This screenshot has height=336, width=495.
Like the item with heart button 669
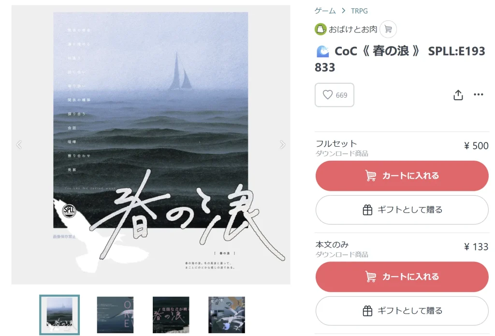click(x=335, y=95)
